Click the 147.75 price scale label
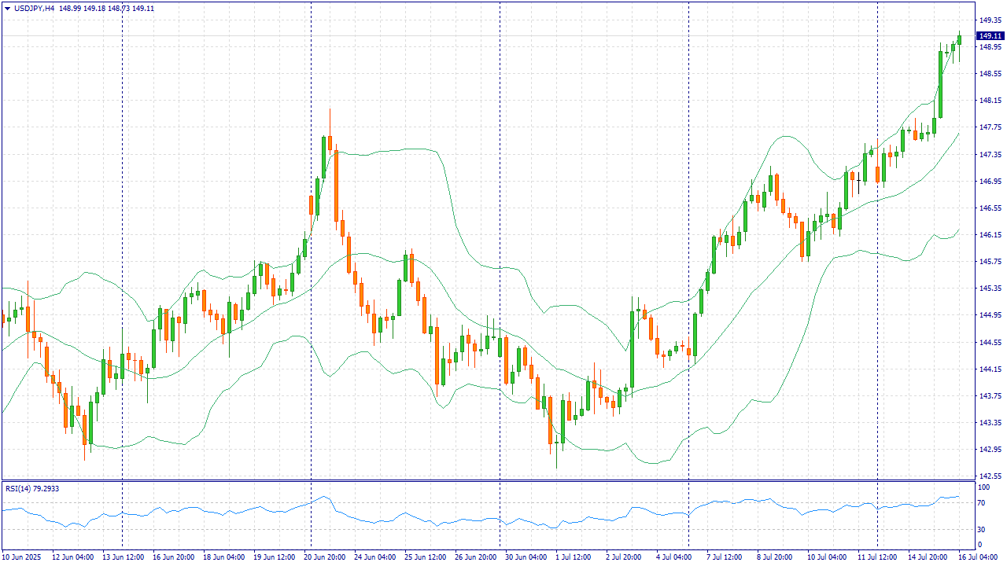This screenshot has height=566, width=1007. tap(989, 127)
